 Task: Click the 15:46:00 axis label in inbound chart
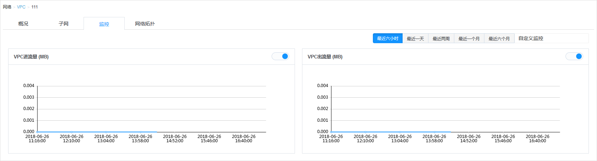[209, 139]
